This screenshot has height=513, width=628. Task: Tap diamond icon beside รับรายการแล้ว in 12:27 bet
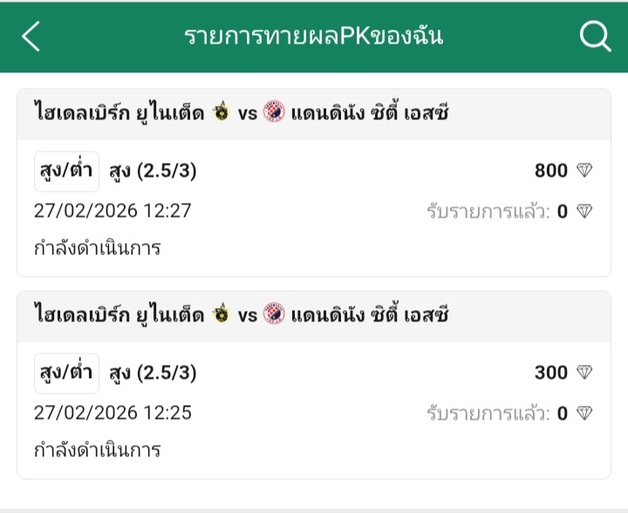coord(584,211)
